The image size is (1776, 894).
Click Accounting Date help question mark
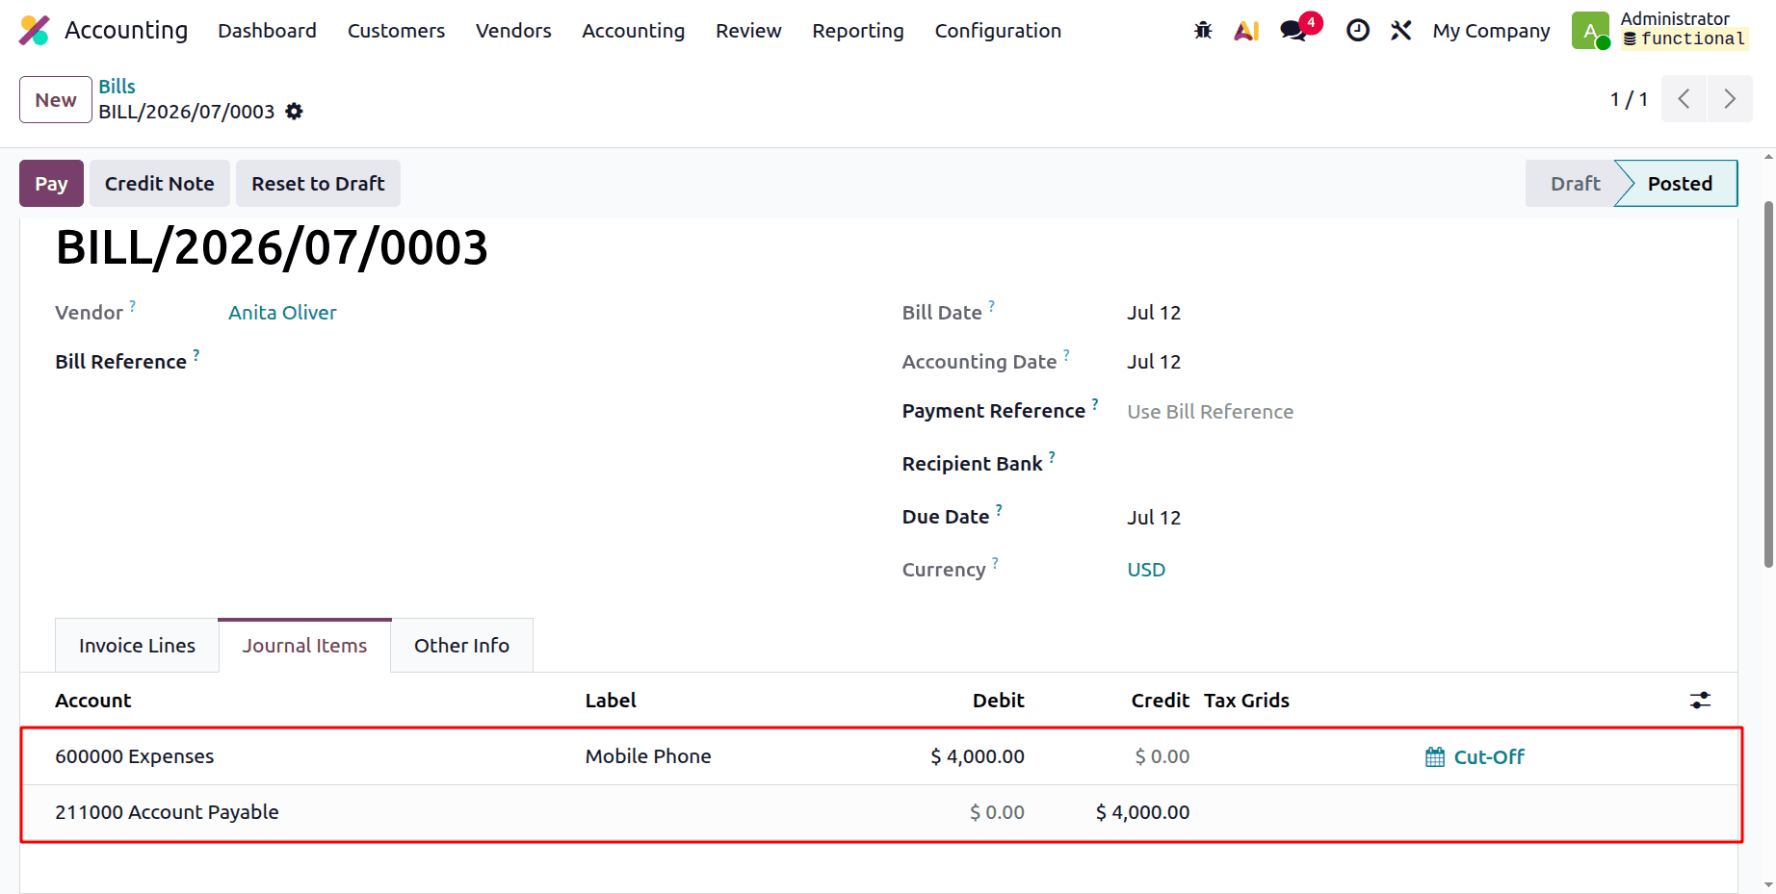1067,355
